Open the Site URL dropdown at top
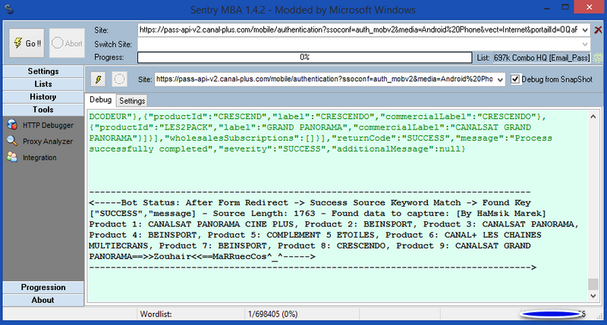 (x=585, y=30)
